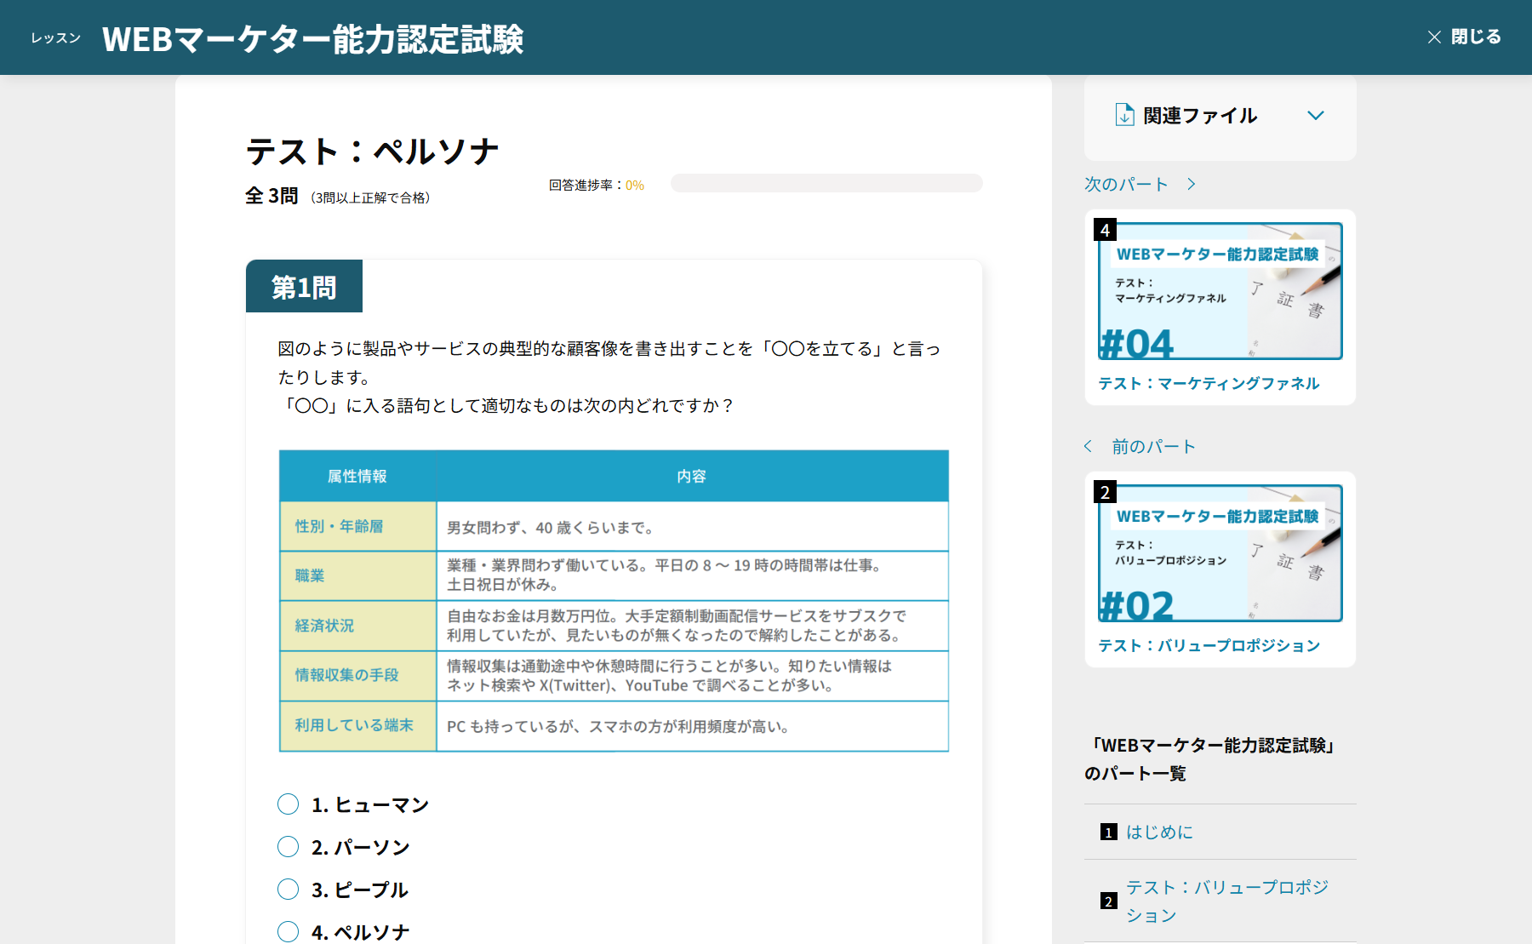
Task: Click the 回答進捗率 progress bar
Action: coord(826,183)
